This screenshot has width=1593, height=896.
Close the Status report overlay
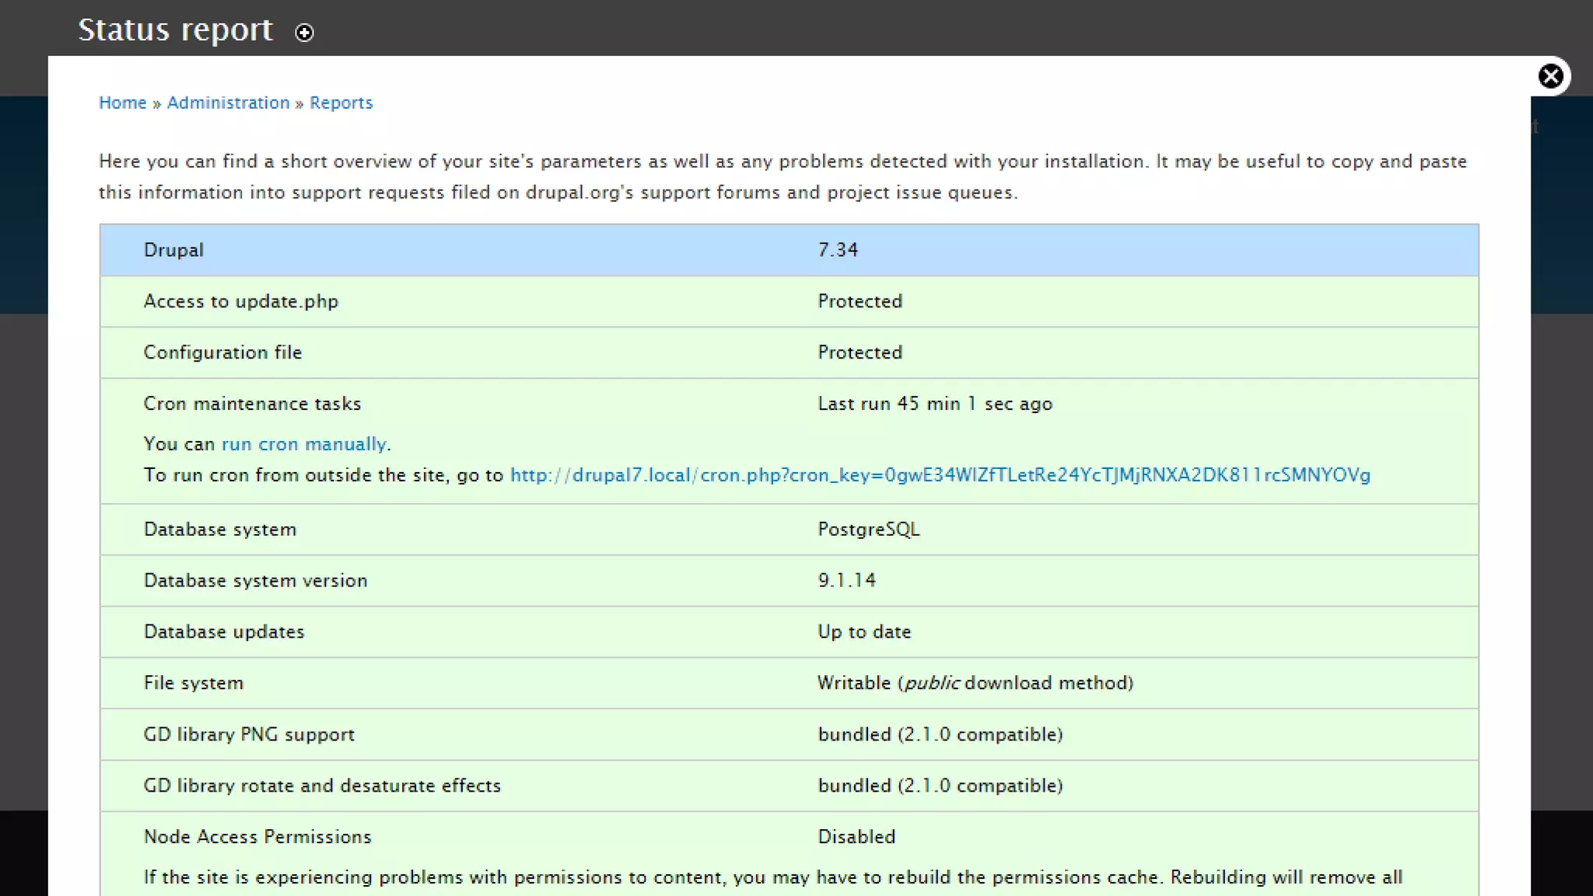1550,76
